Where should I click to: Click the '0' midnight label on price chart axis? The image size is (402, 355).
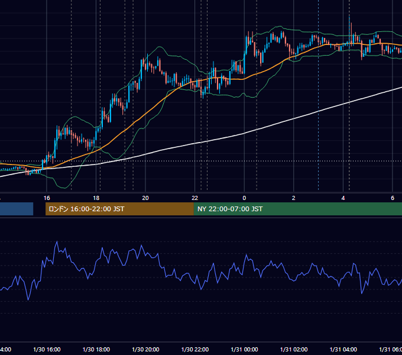tap(244, 198)
